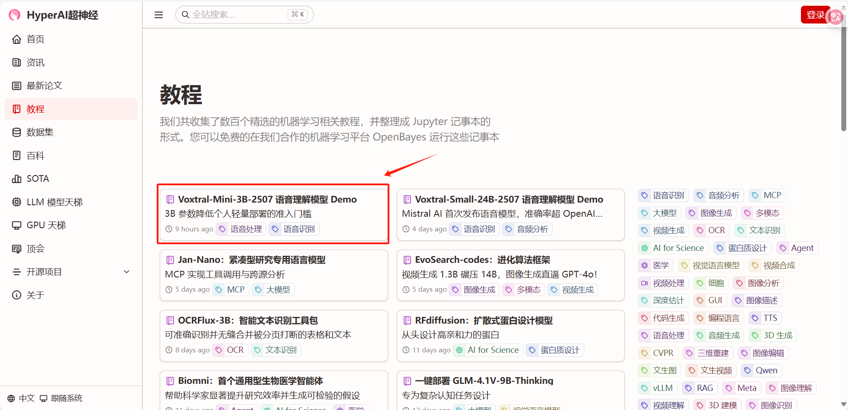
Task: Open the 跟随系统 theme selector
Action: [61, 398]
